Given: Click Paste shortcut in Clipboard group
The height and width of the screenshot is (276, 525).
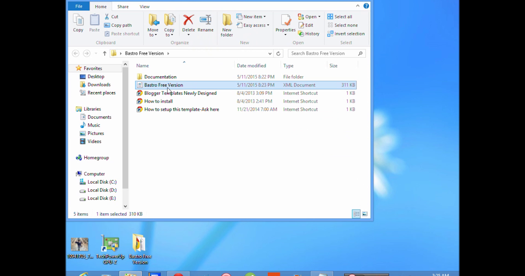Looking at the screenshot, I should point(122,34).
